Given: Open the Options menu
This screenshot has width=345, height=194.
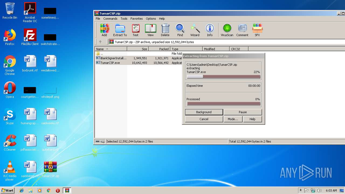Looking at the screenshot, I should point(151,19).
